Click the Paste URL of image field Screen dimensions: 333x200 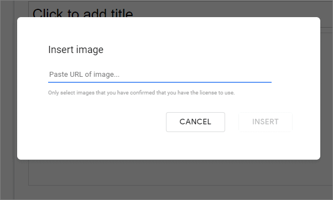coord(160,75)
